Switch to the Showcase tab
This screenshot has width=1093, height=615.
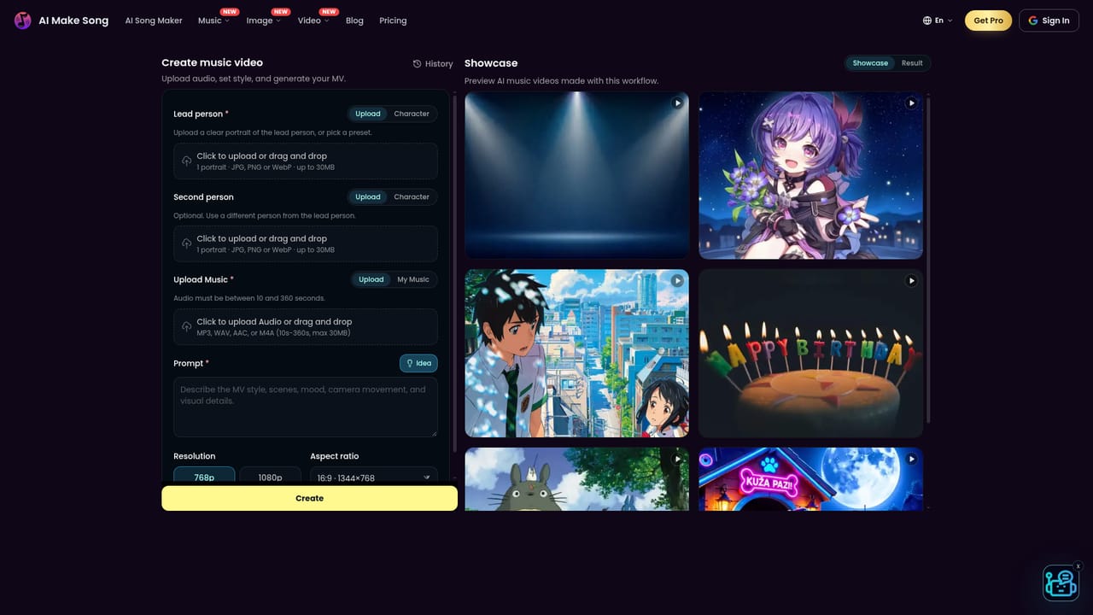870,63
